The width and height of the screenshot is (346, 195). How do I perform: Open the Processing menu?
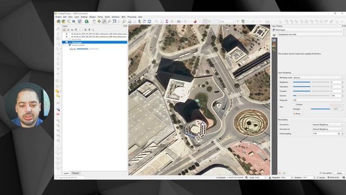[x=132, y=17]
